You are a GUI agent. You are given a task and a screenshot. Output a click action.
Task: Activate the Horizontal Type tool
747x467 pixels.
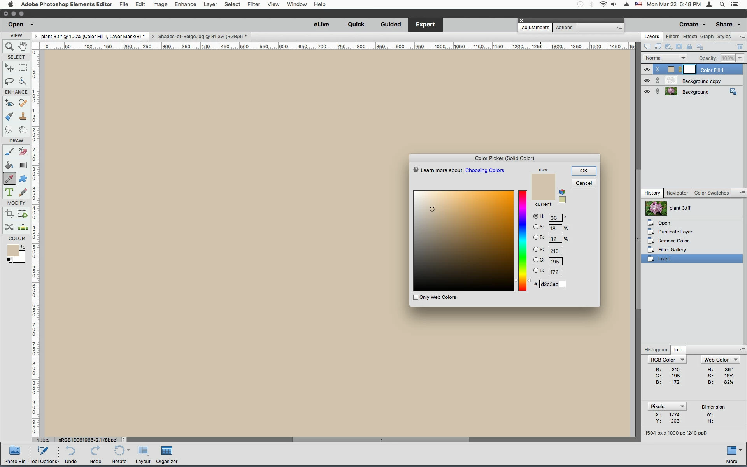[9, 192]
